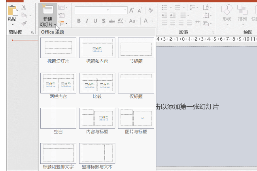Click Clear All Formatting icon

[151, 10]
